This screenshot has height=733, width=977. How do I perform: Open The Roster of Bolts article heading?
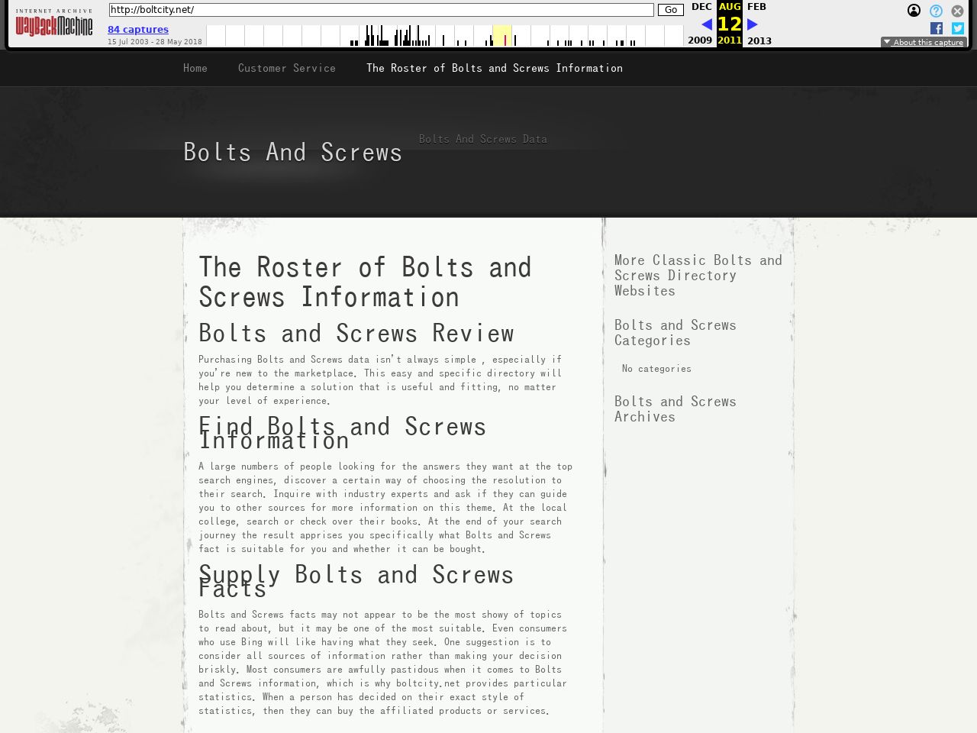point(365,282)
